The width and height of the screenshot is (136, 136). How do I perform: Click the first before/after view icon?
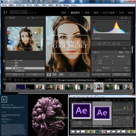point(54,75)
